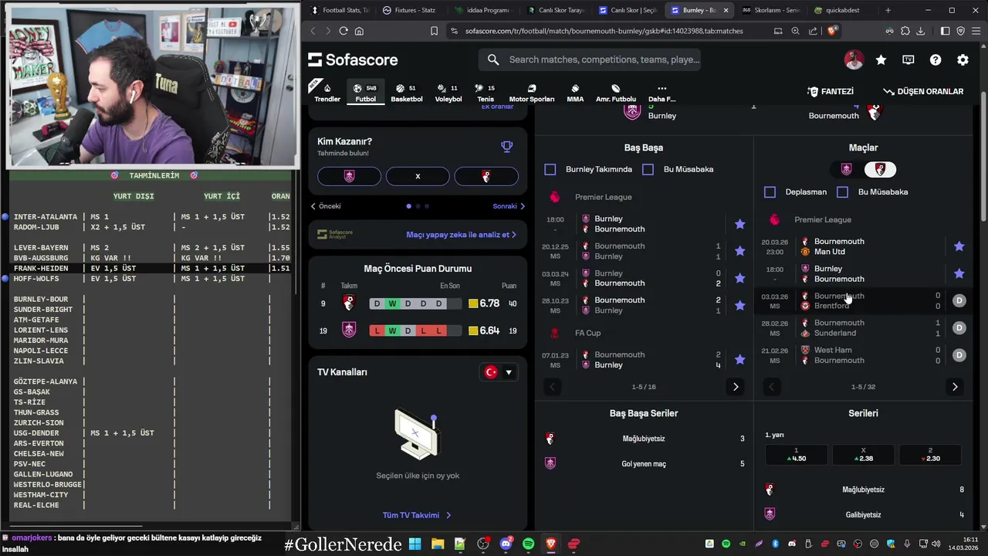Open the Trendler sports tab
988x556 pixels.
[327, 93]
